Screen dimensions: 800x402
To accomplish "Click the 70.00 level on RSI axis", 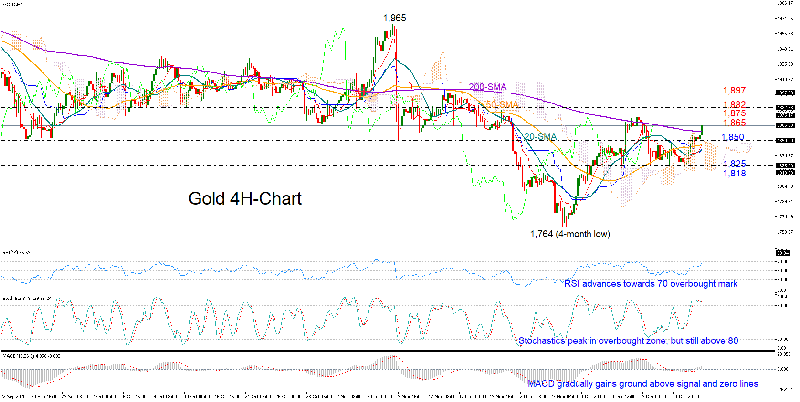I will (x=783, y=262).
